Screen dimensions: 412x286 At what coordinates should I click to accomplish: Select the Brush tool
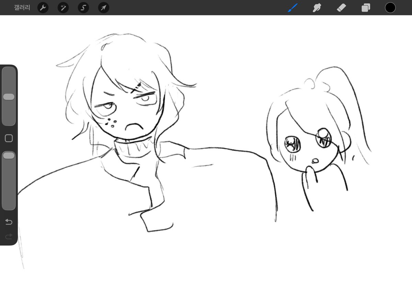(293, 8)
